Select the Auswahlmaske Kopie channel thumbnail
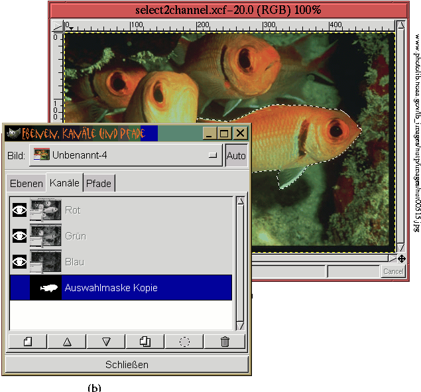This screenshot has width=421, height=392. pos(48,288)
